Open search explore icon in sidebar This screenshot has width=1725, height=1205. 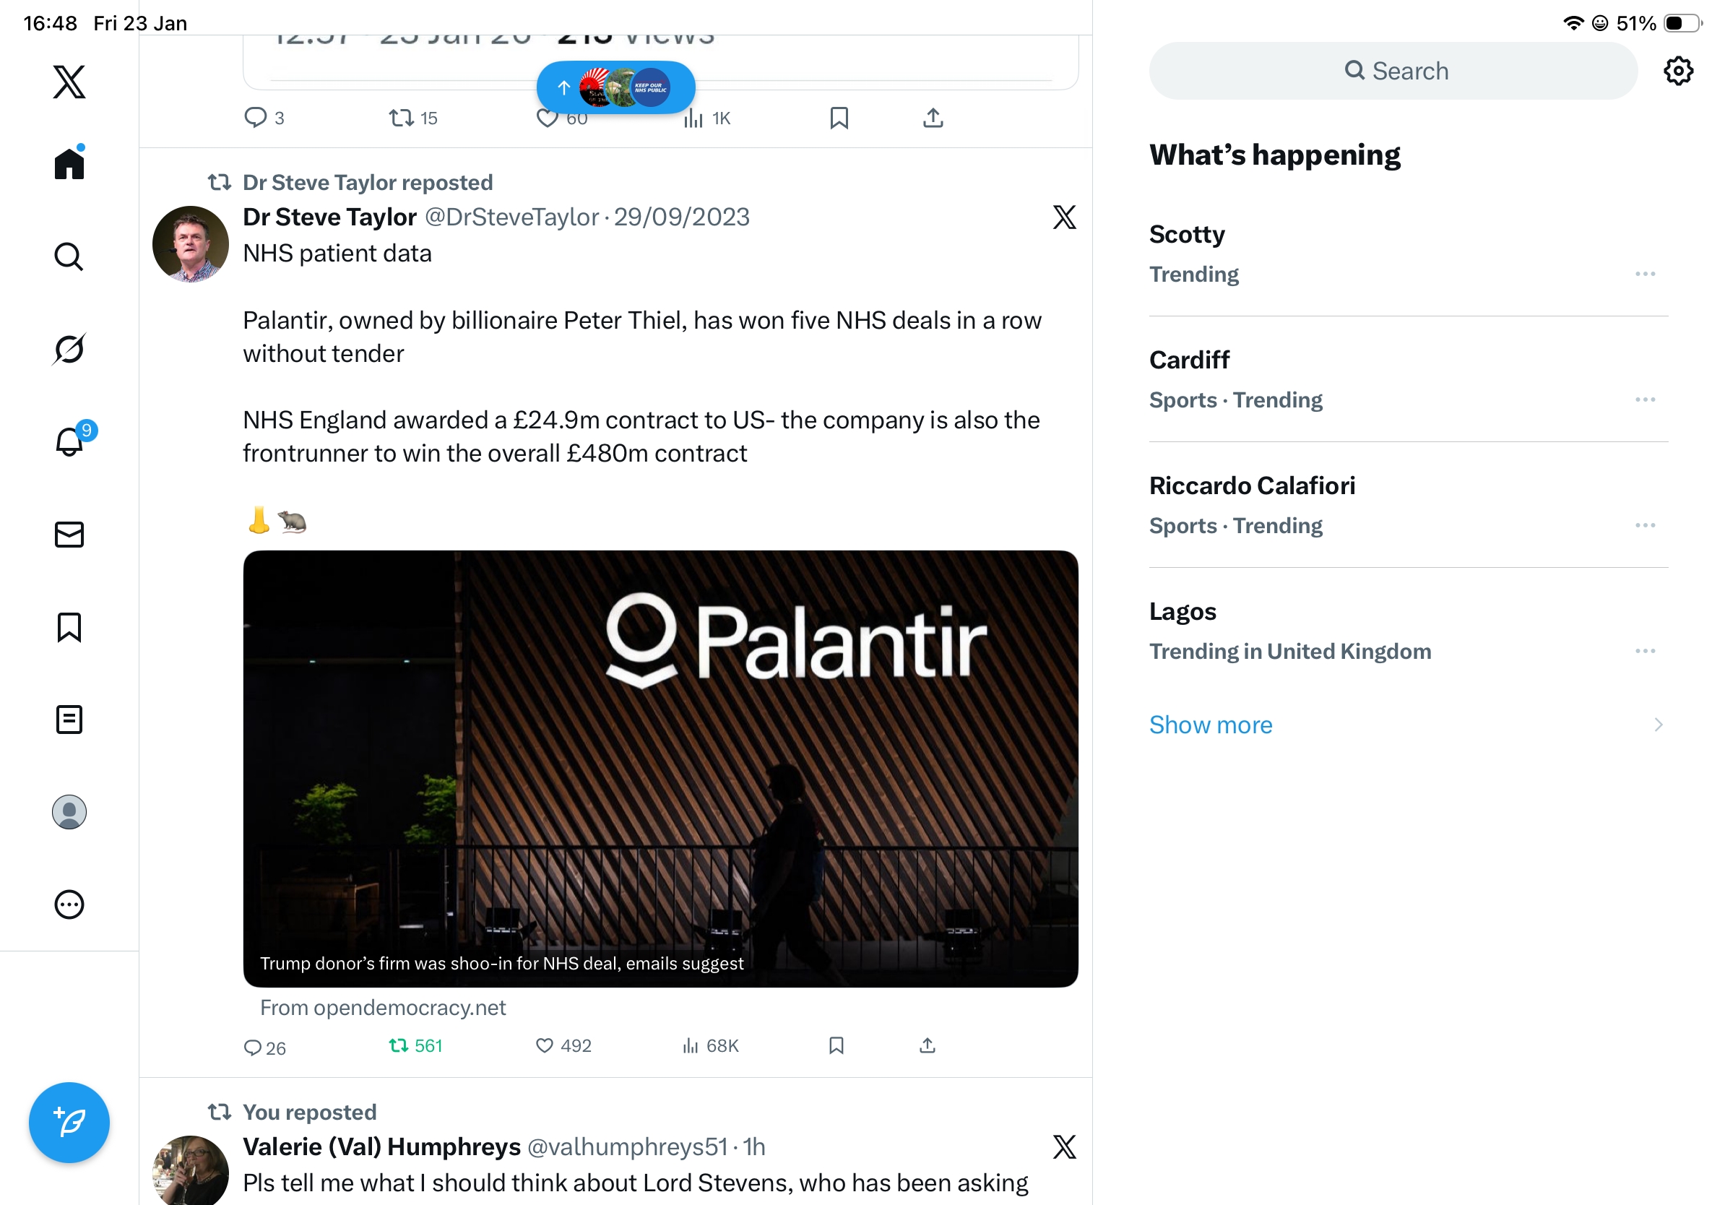pos(69,257)
